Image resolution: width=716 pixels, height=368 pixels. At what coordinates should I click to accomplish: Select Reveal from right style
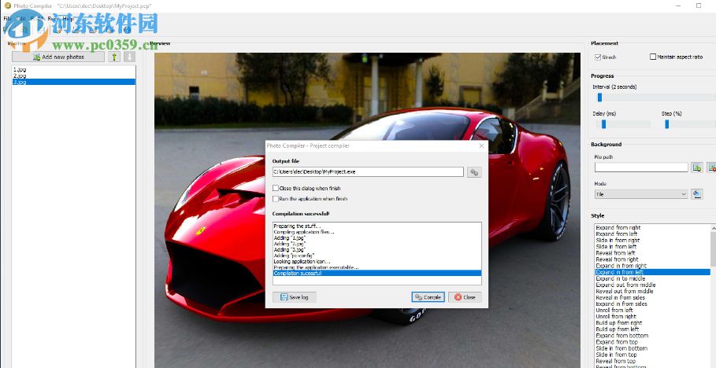(618, 259)
